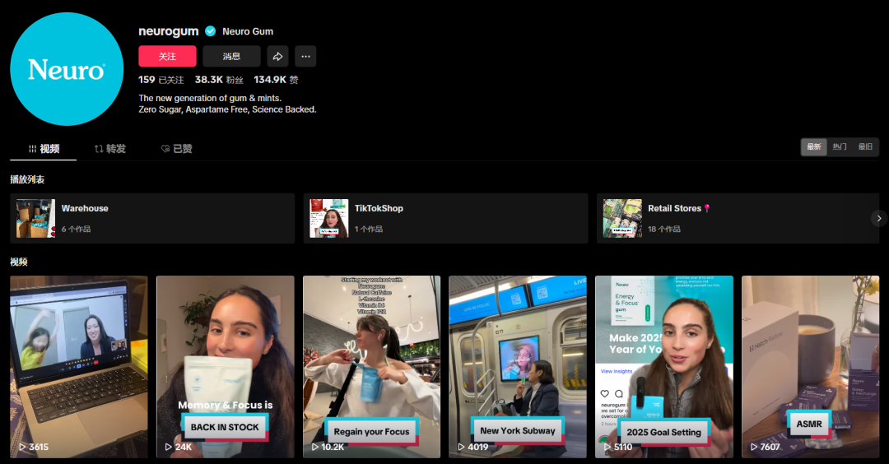Click play count icon on ASMR video

coord(754,448)
